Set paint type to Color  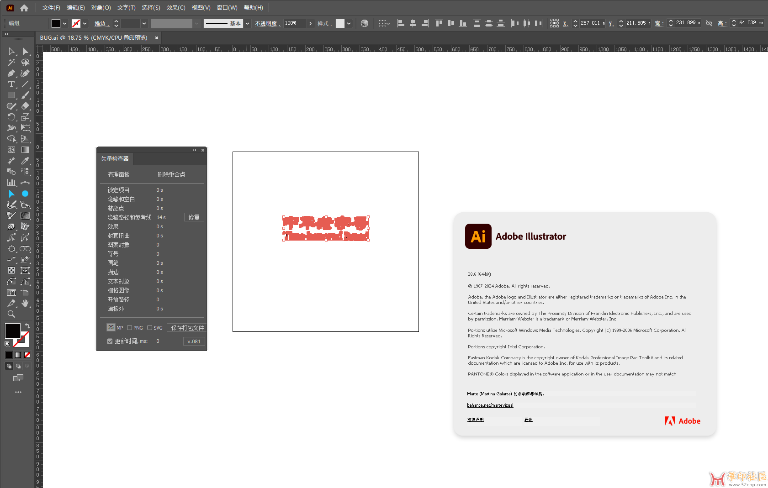(9, 355)
